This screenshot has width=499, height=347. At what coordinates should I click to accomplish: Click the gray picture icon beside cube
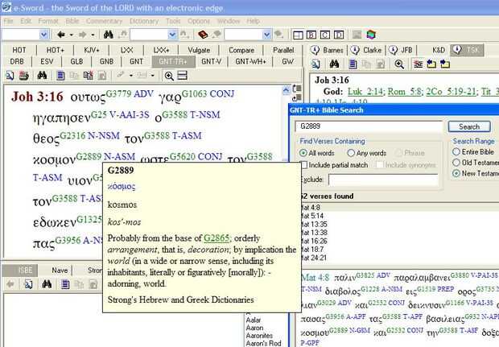click(x=357, y=35)
